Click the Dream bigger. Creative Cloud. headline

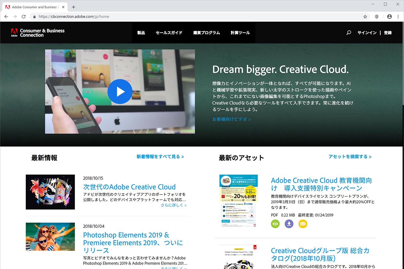(x=281, y=69)
